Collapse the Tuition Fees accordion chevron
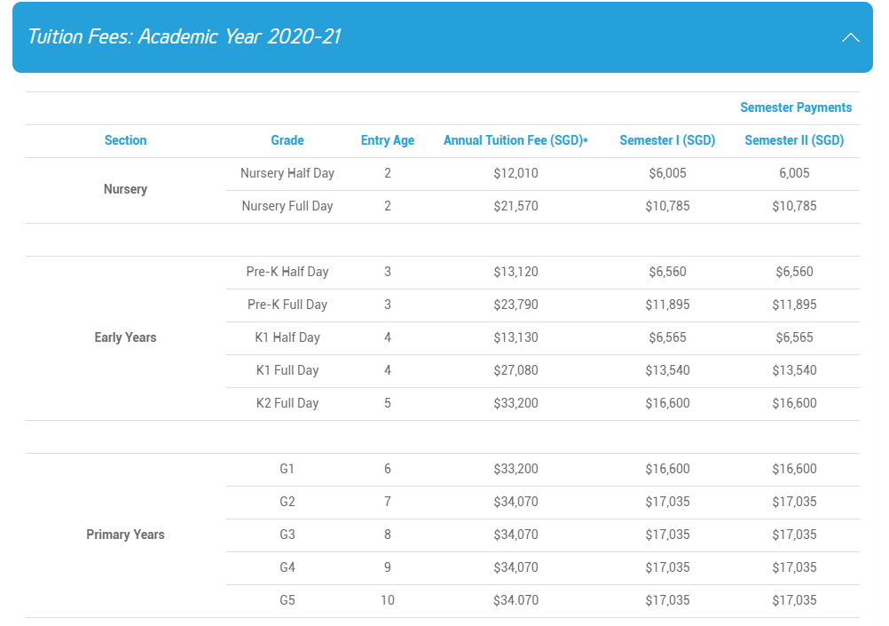This screenshot has width=889, height=626. coord(851,37)
